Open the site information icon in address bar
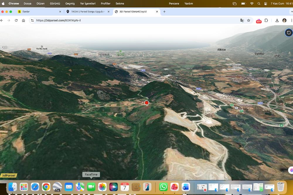Image resolution: width=293 pixels, height=195 pixels. pos(32,21)
